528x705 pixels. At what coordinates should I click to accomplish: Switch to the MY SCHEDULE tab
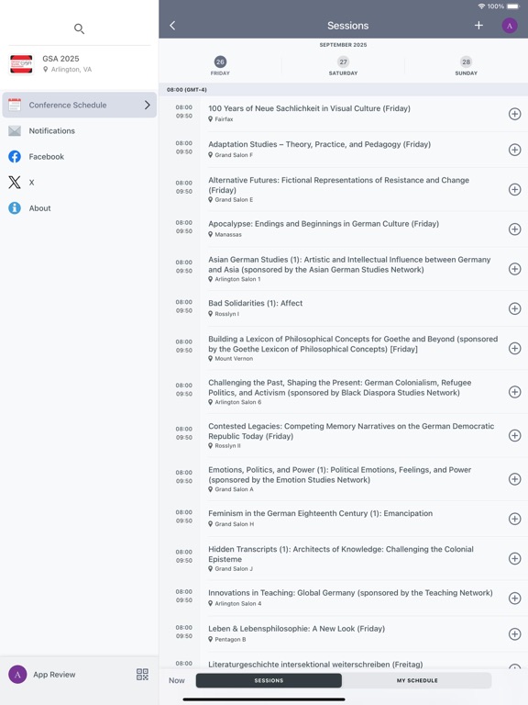pos(417,680)
